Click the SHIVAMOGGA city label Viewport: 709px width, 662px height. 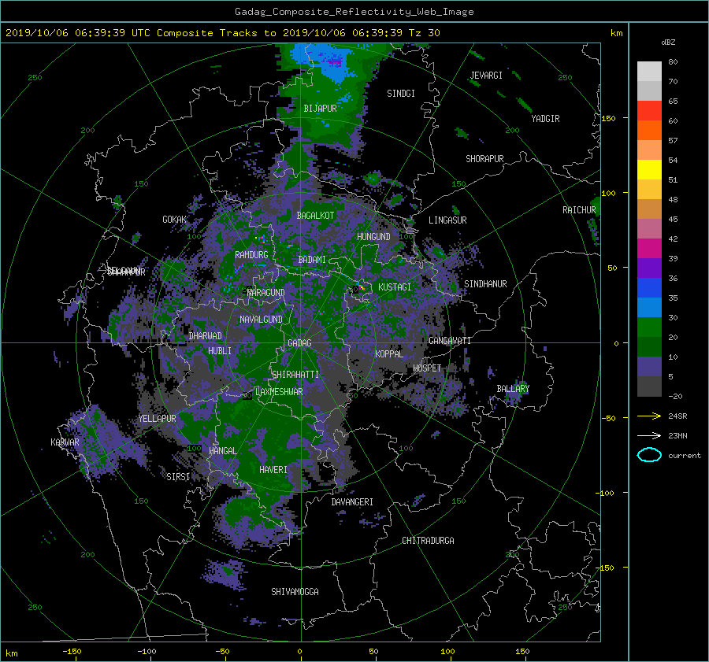pyautogui.click(x=295, y=591)
